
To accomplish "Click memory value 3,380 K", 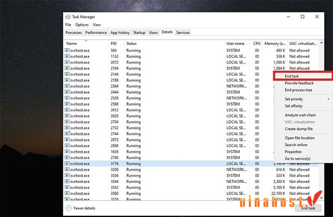I will [279, 182].
